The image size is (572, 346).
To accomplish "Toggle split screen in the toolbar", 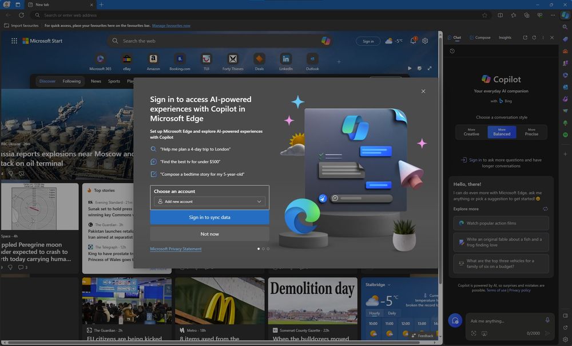I will [500, 15].
